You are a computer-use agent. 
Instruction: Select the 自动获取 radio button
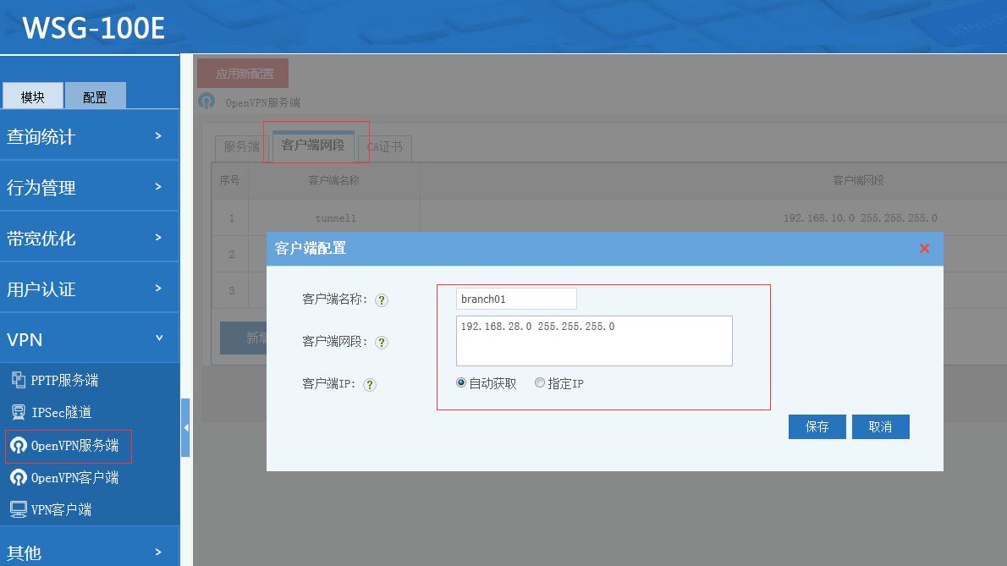click(461, 383)
